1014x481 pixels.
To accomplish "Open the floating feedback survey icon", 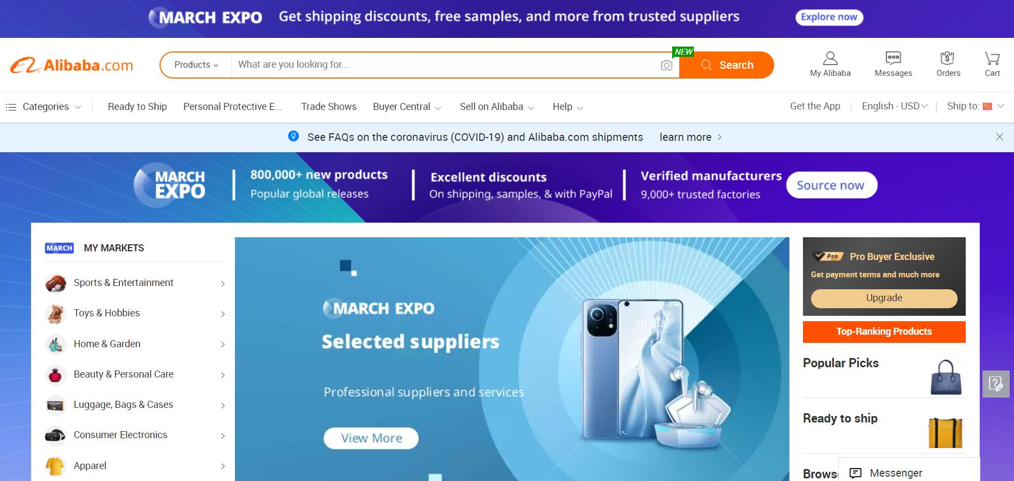I will 996,383.
